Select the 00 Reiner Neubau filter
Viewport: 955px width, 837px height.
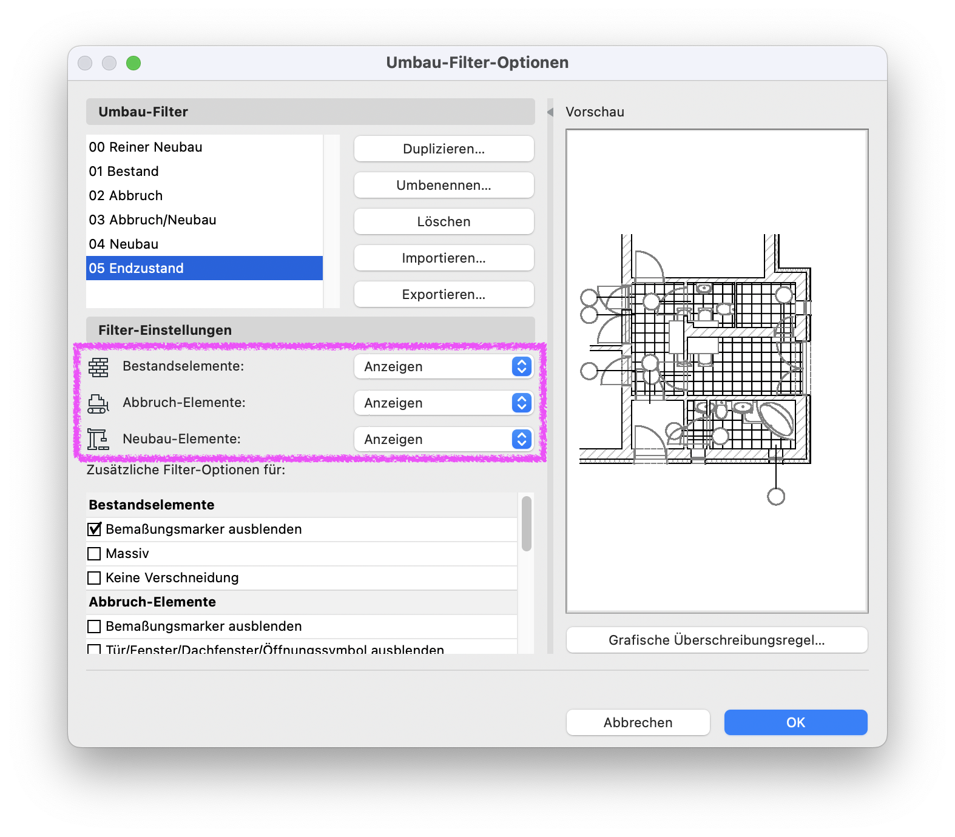point(204,147)
